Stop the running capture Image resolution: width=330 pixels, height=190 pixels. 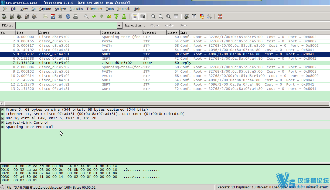pos(27,16)
